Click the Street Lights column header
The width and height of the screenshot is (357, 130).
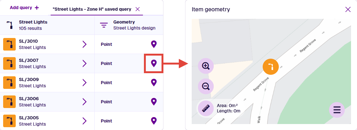coord(33,25)
